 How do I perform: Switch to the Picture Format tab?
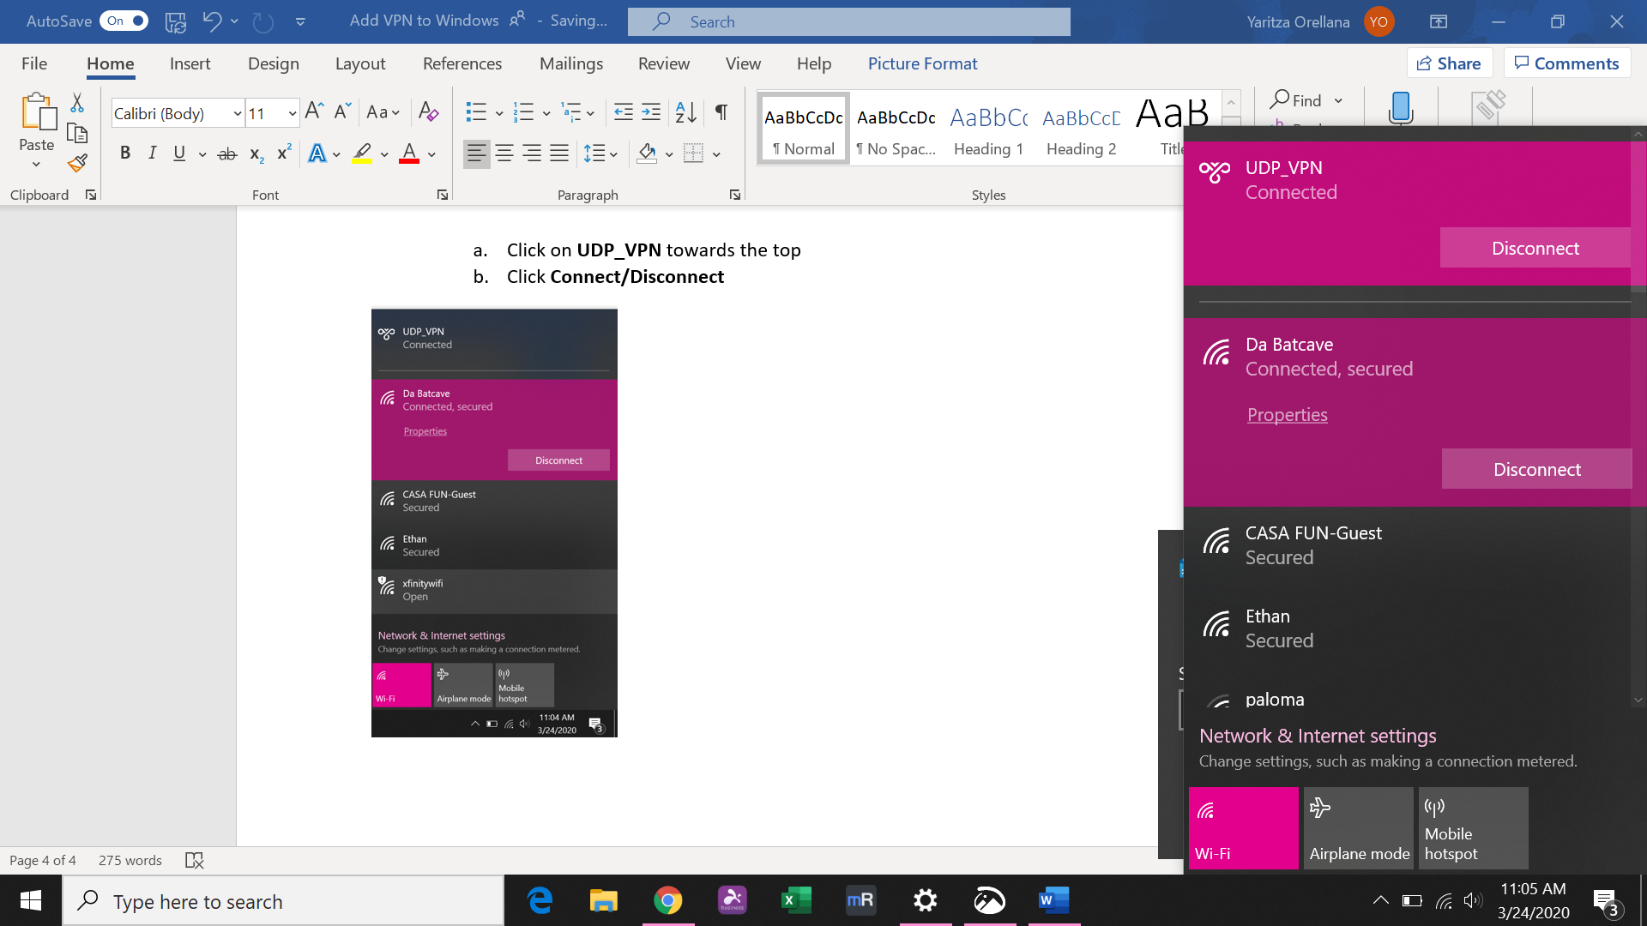[922, 63]
